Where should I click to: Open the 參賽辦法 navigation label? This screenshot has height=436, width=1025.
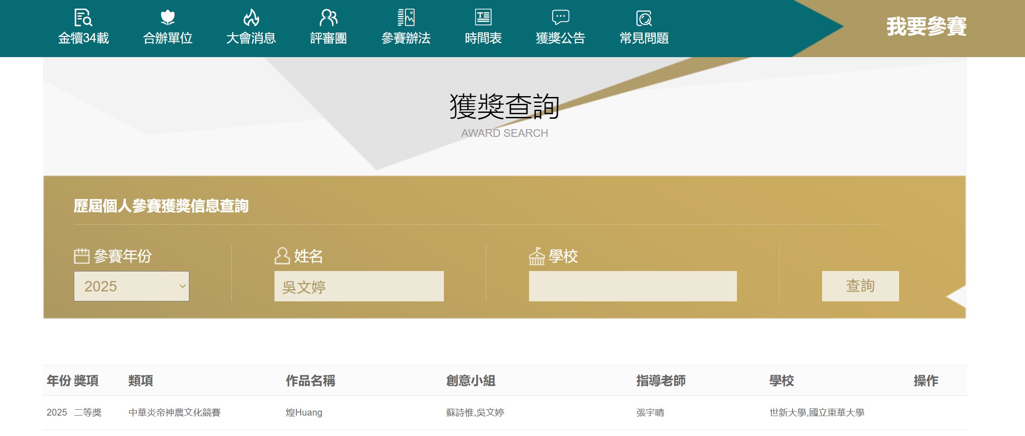pyautogui.click(x=406, y=38)
